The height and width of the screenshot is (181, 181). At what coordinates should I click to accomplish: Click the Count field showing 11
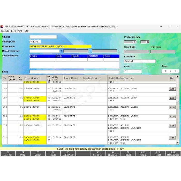click(x=133, y=71)
